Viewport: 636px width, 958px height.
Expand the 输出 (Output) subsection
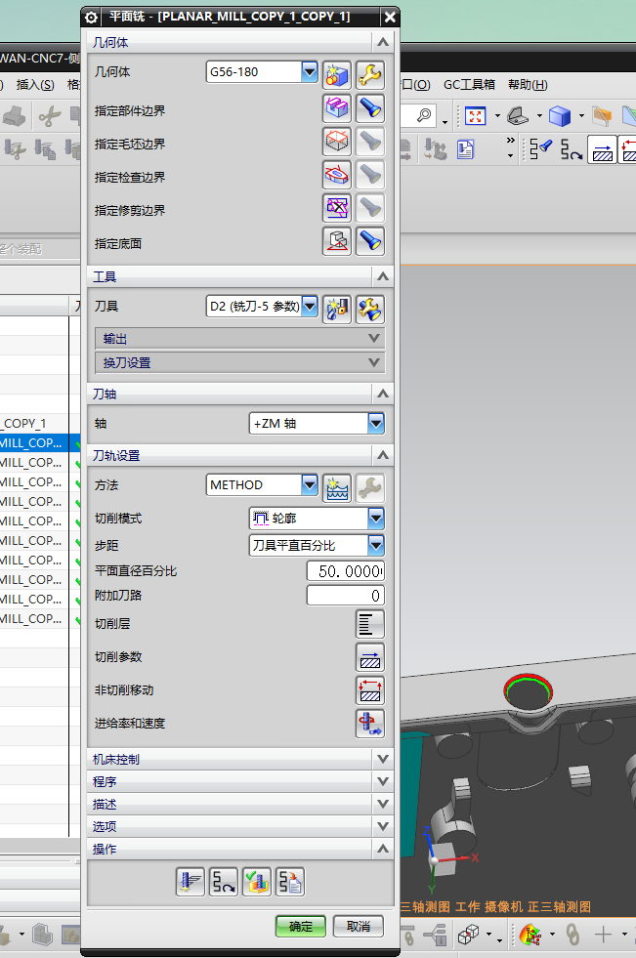tap(240, 339)
